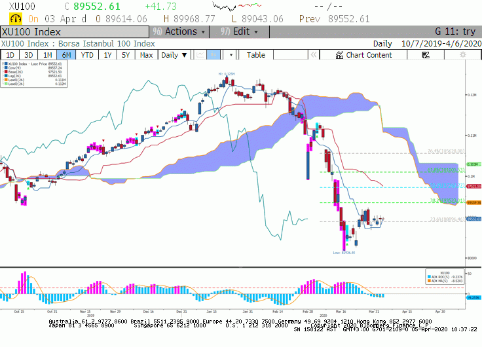
Task: Switch to the Max range tab
Action: coord(146,55)
